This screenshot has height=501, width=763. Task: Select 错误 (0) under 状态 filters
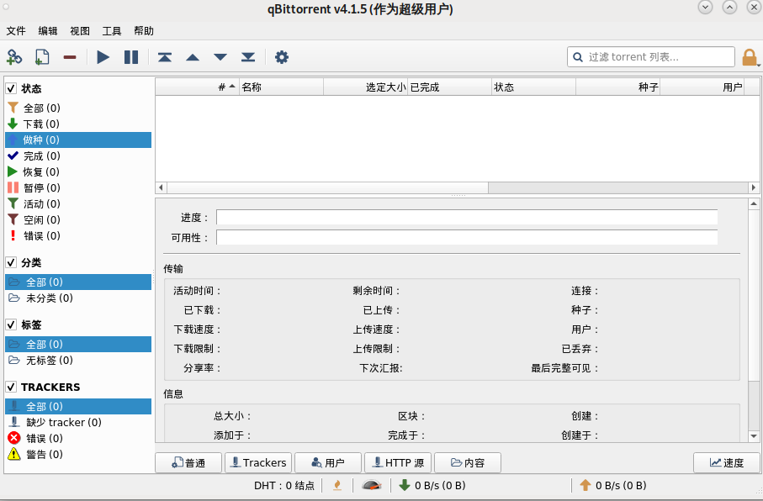(78, 236)
